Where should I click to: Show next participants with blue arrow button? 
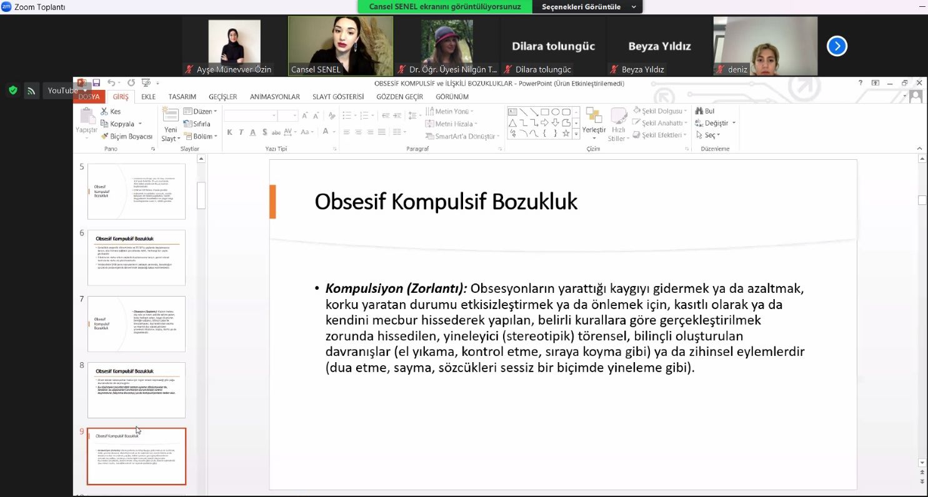tap(837, 46)
